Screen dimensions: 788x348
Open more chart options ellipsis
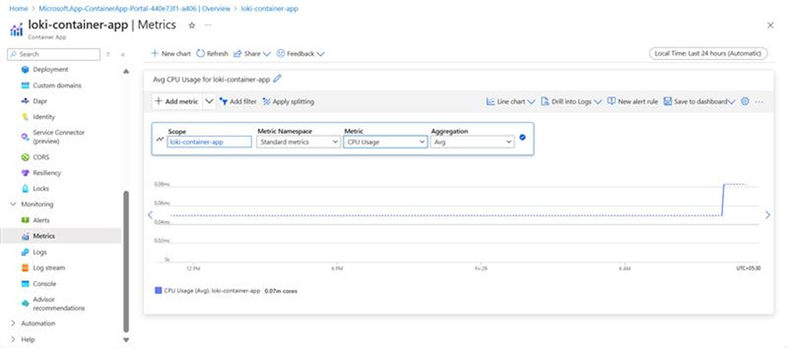[x=759, y=102]
